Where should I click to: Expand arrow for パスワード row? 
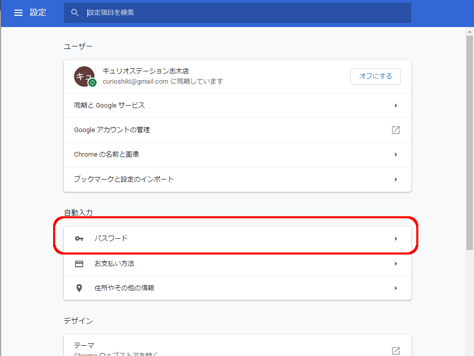point(396,239)
